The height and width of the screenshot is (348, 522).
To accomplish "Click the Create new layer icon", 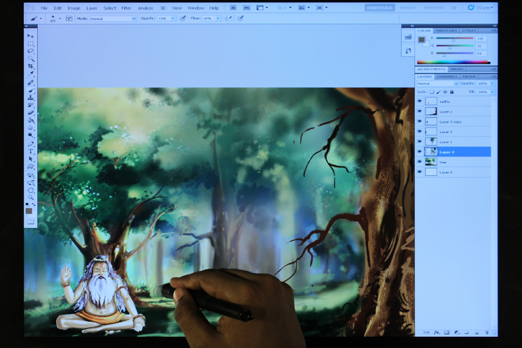I will tap(477, 332).
